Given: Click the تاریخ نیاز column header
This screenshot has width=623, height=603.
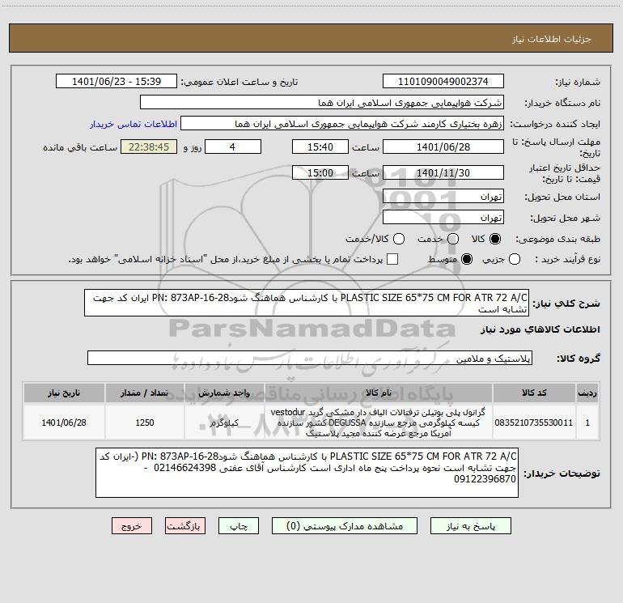Looking at the screenshot, I should click(64, 393).
